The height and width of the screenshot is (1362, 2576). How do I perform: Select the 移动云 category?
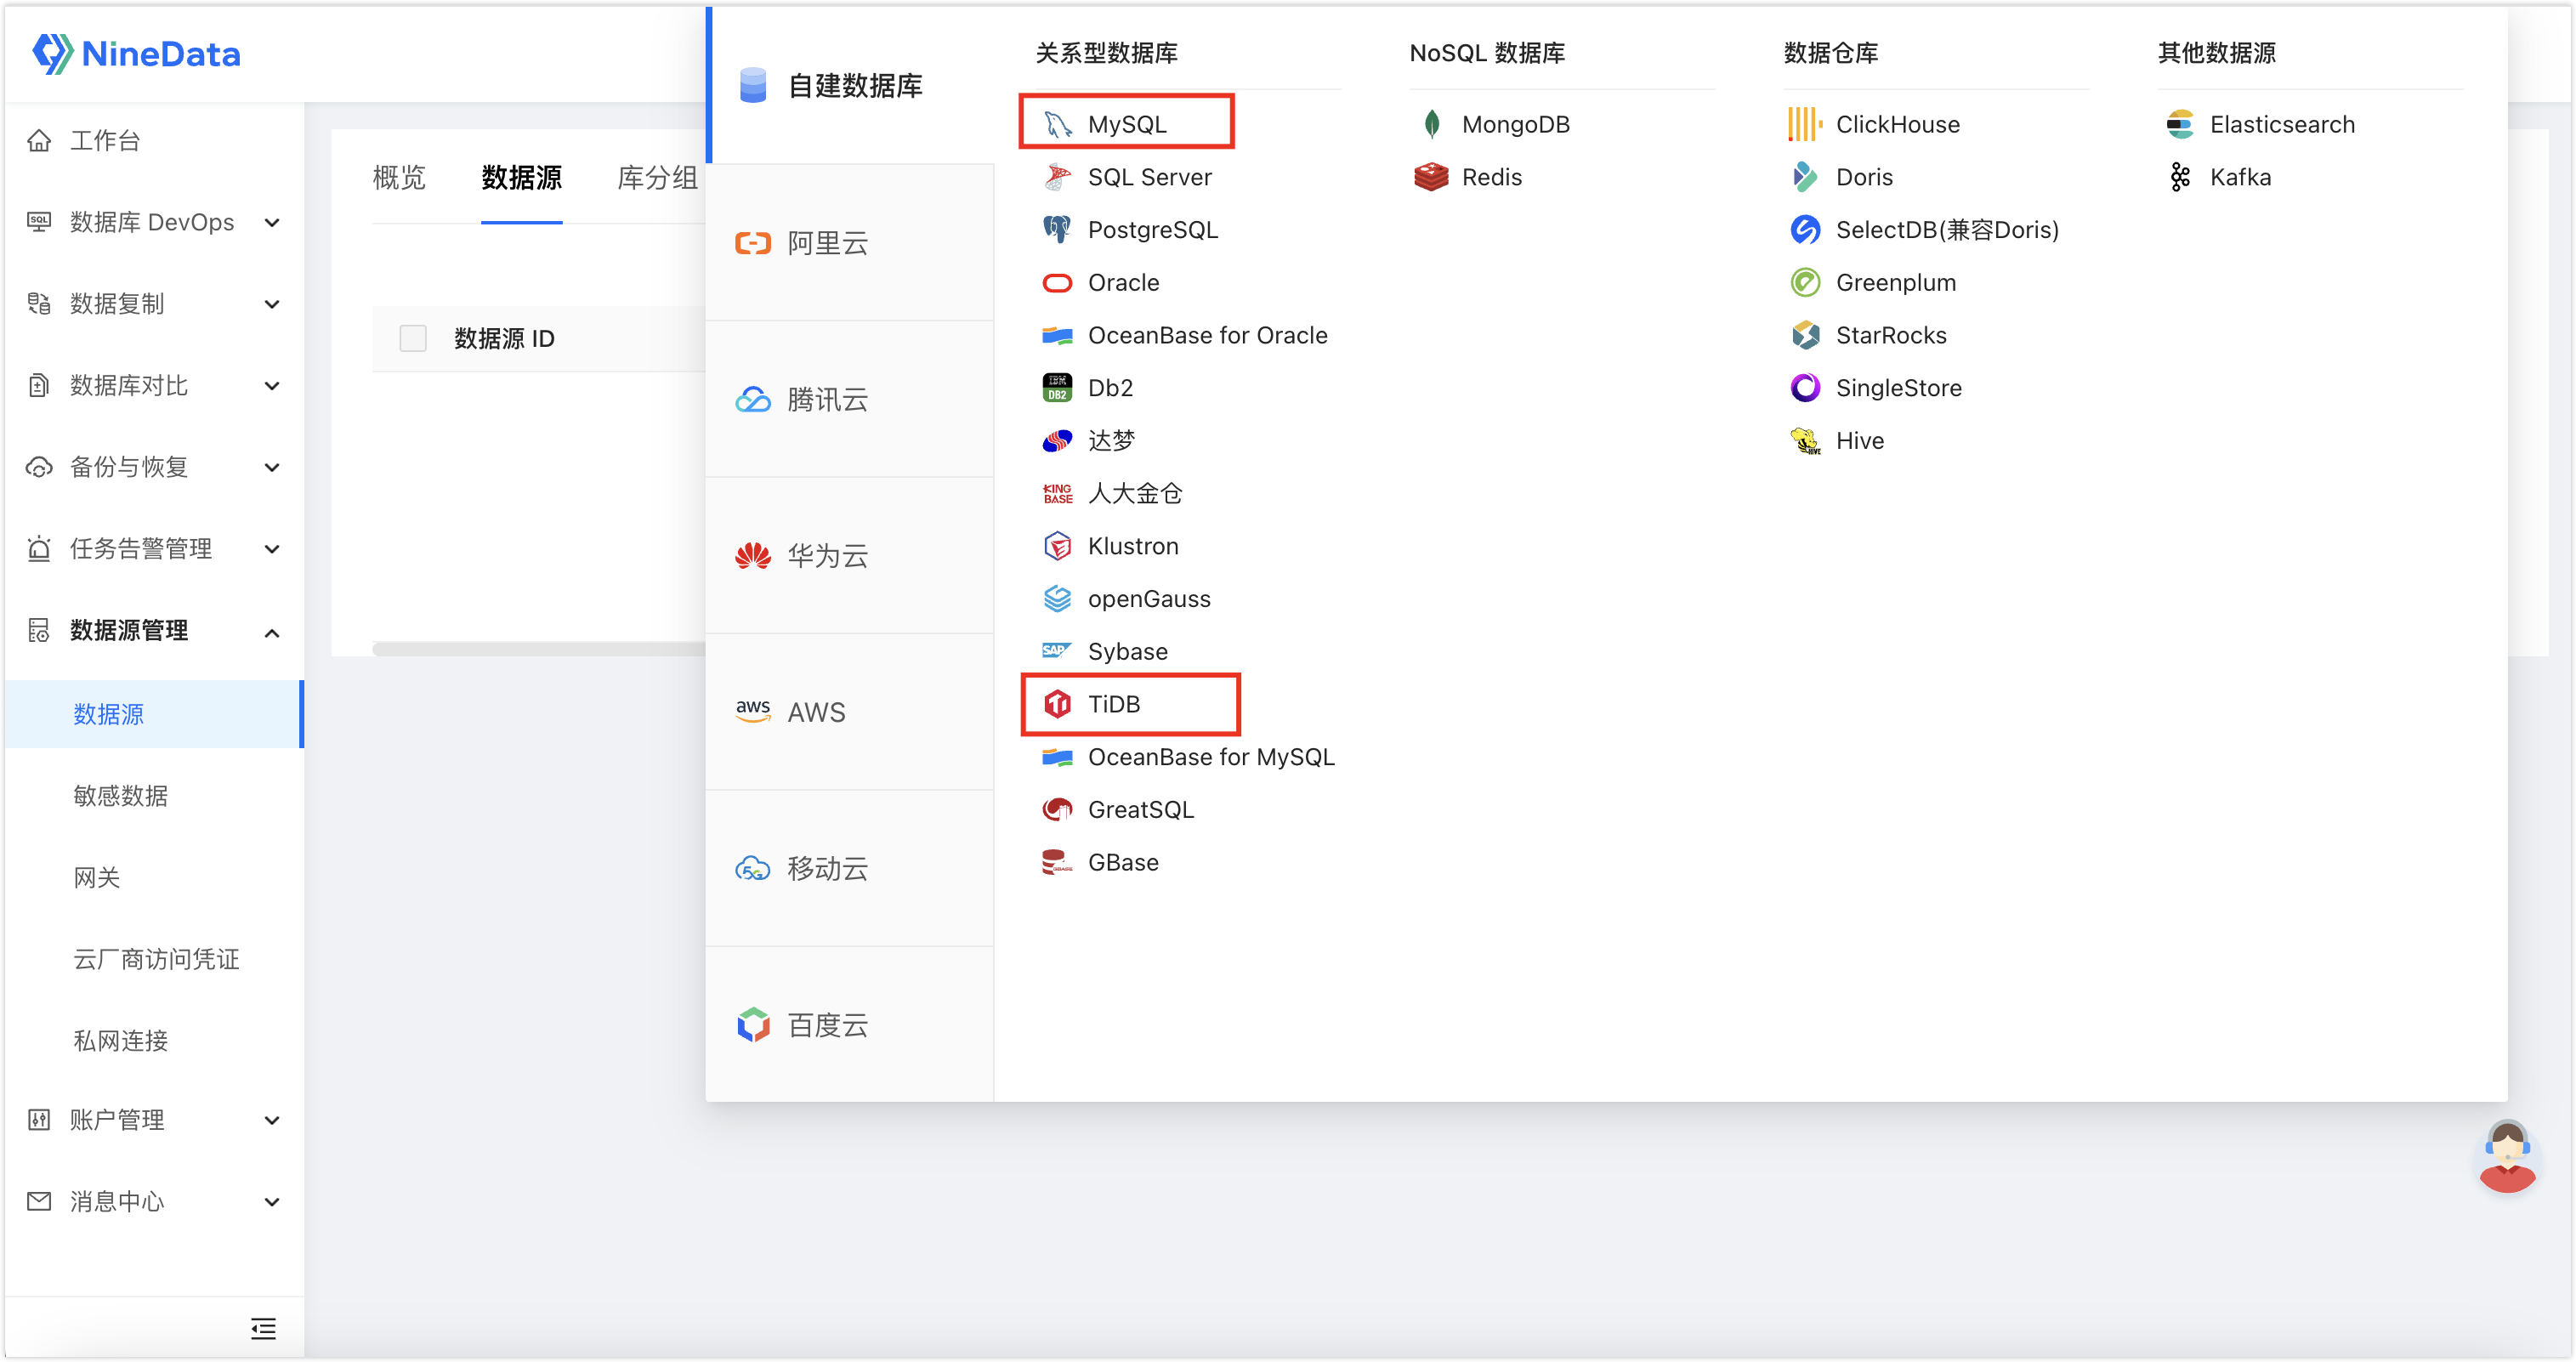[x=851, y=869]
